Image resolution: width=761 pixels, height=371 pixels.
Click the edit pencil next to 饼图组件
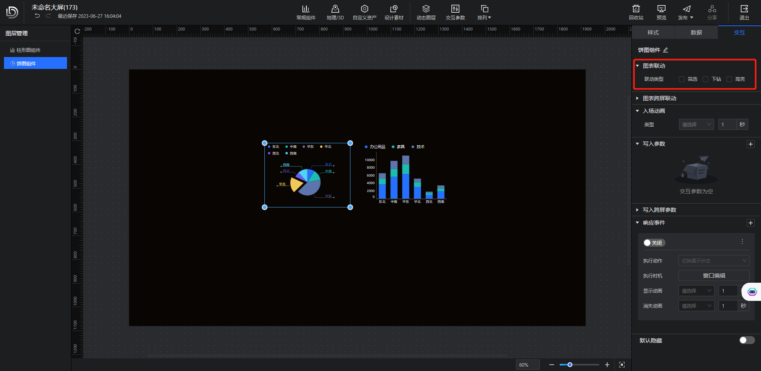pyautogui.click(x=666, y=50)
